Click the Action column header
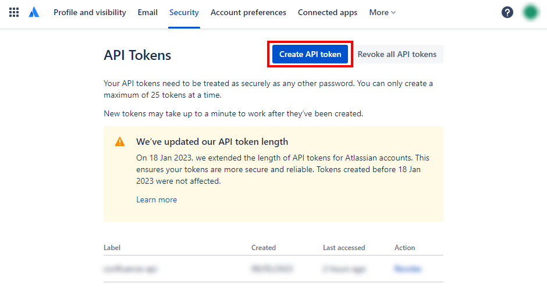Viewport: 547px width, 303px height. pos(404,248)
